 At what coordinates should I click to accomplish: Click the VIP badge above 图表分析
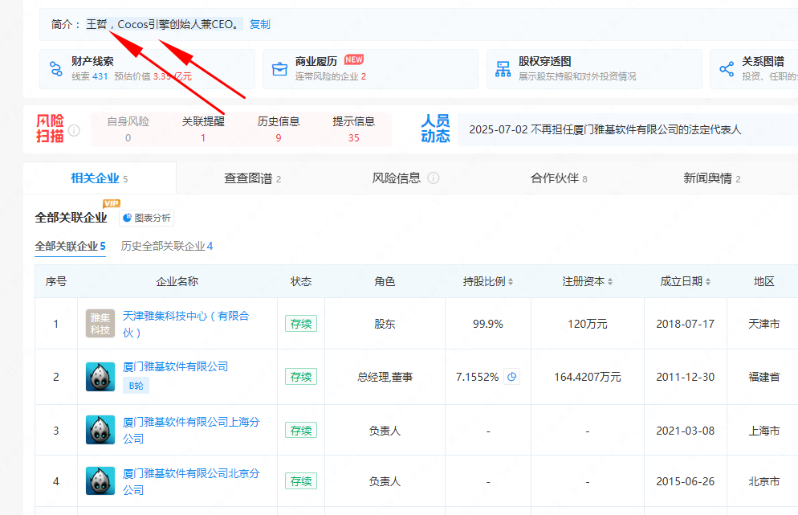[112, 203]
